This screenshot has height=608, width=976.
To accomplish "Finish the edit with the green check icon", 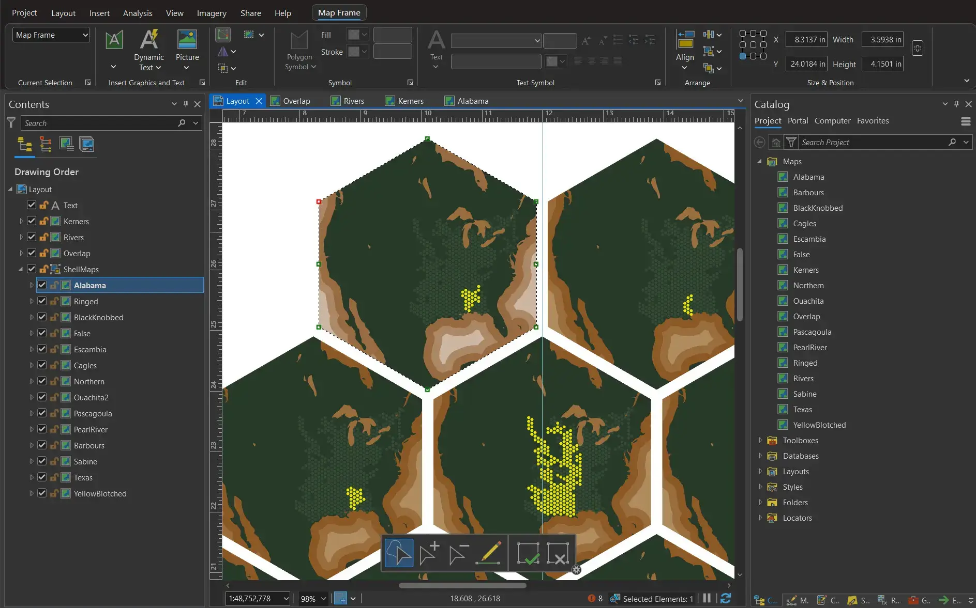I will click(x=528, y=553).
